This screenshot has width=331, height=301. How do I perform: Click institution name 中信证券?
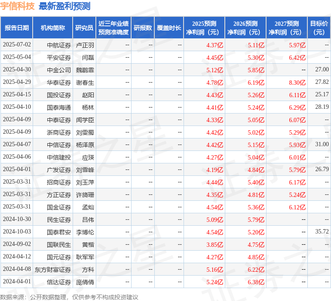[59, 145]
